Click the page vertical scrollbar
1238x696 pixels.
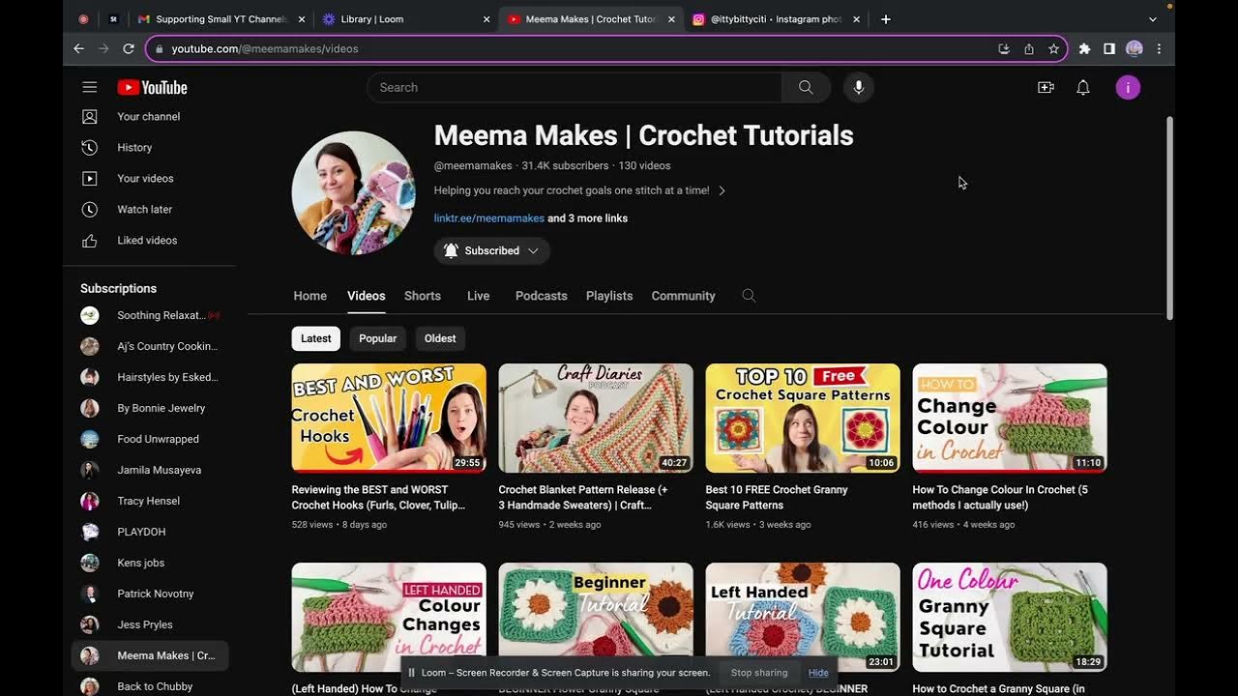[1169, 217]
